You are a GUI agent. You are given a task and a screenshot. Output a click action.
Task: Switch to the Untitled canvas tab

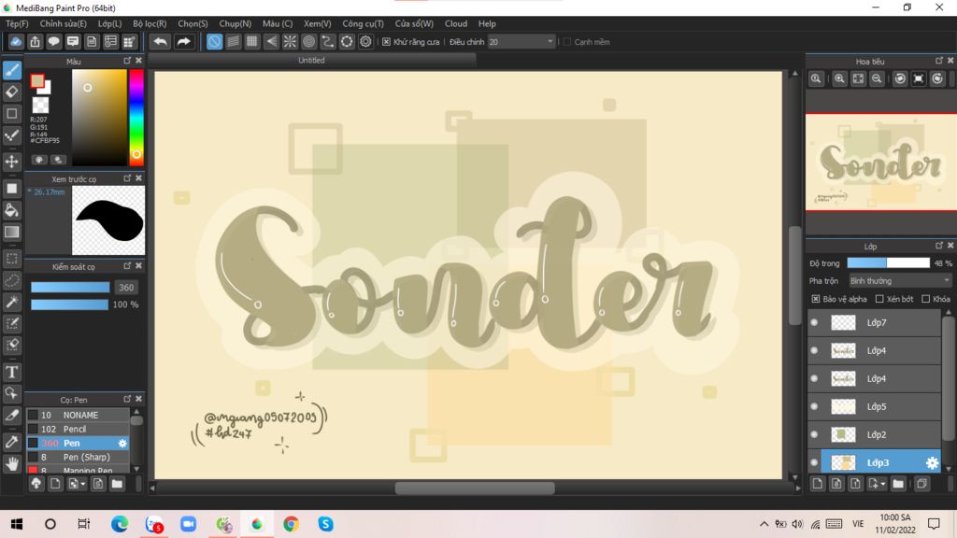[311, 61]
